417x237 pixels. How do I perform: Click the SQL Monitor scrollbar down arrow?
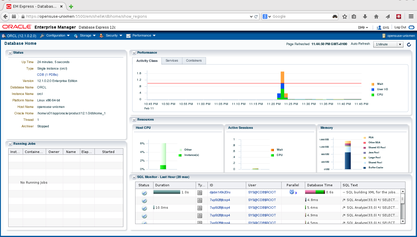(403, 221)
